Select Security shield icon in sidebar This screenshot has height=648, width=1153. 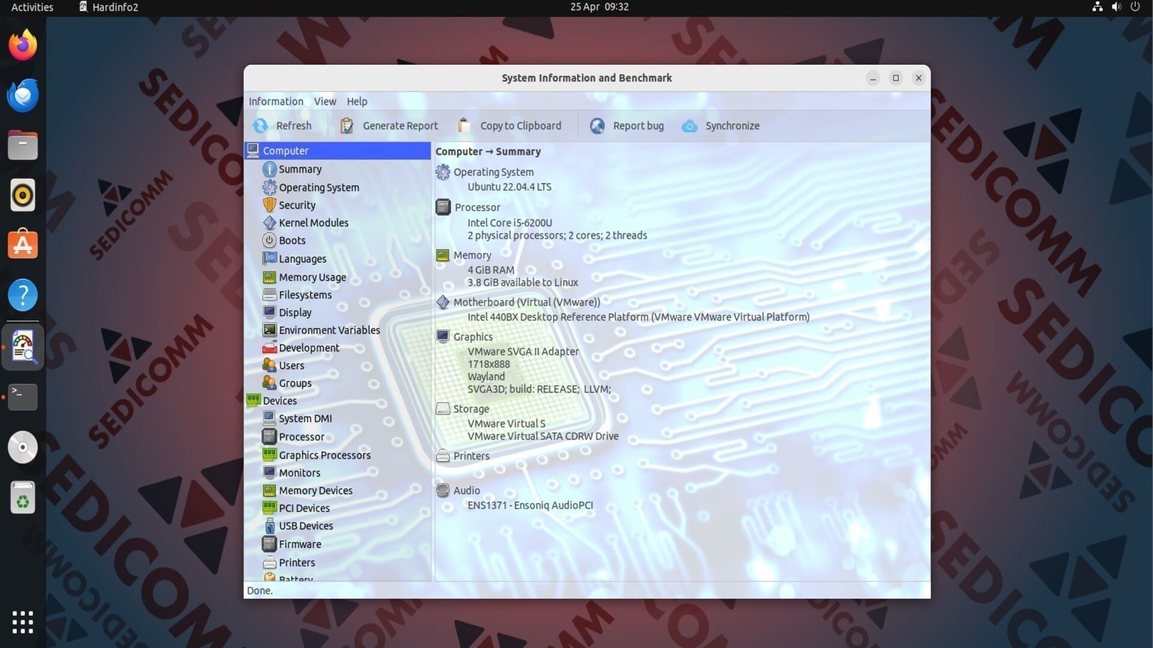(270, 205)
